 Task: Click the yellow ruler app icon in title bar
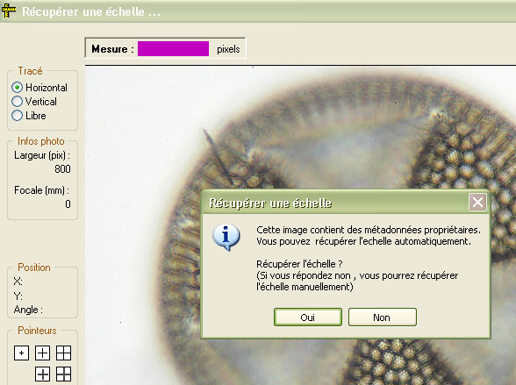click(x=9, y=11)
